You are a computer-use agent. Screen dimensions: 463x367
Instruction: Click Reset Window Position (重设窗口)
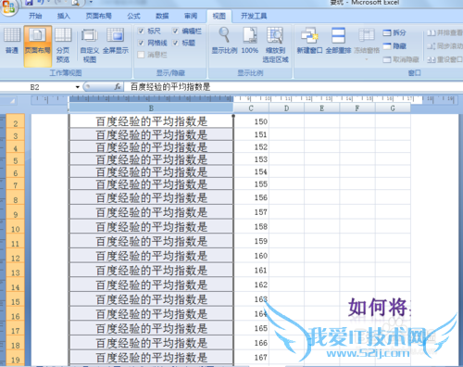point(444,59)
